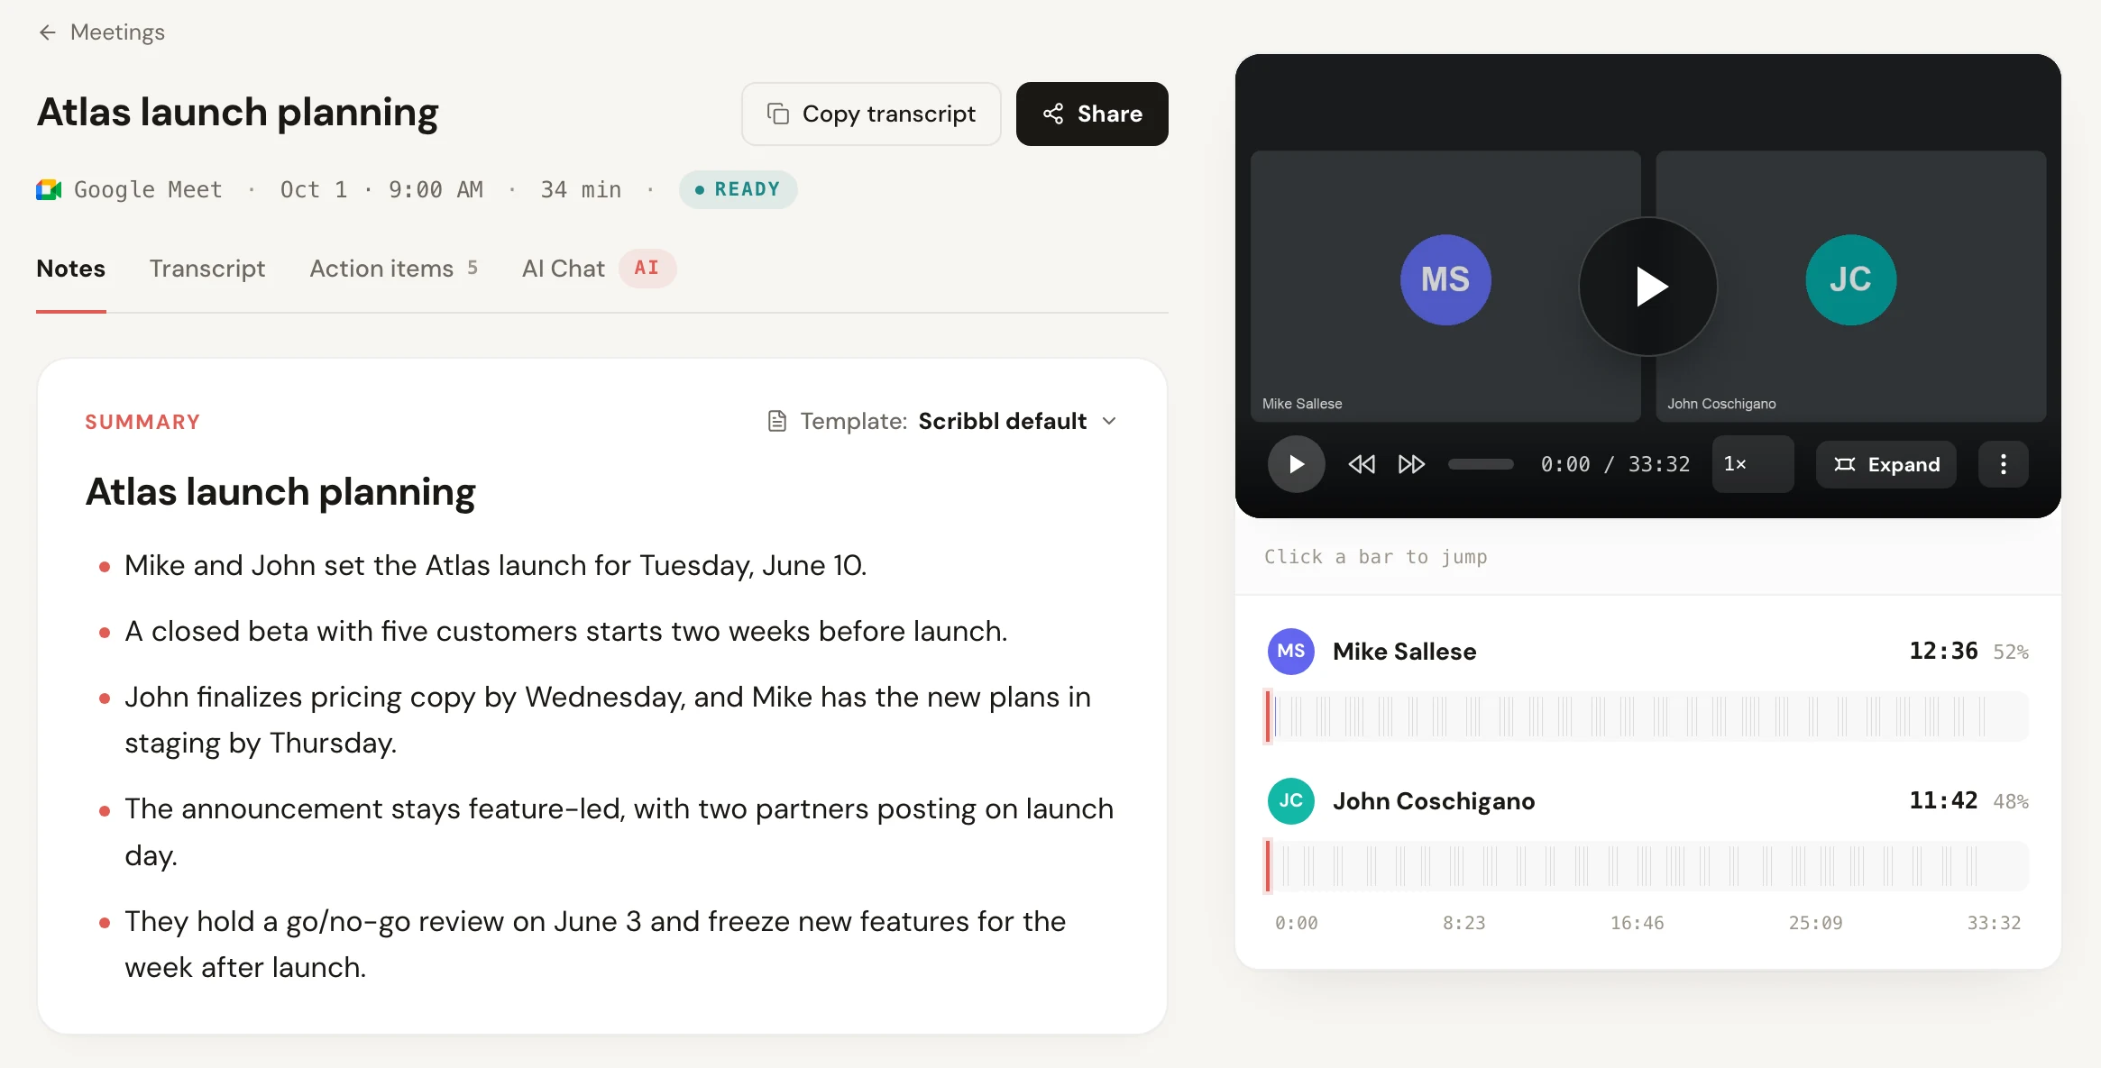Rewind the recording
Viewport: 2101px width, 1068px height.
[x=1362, y=464]
